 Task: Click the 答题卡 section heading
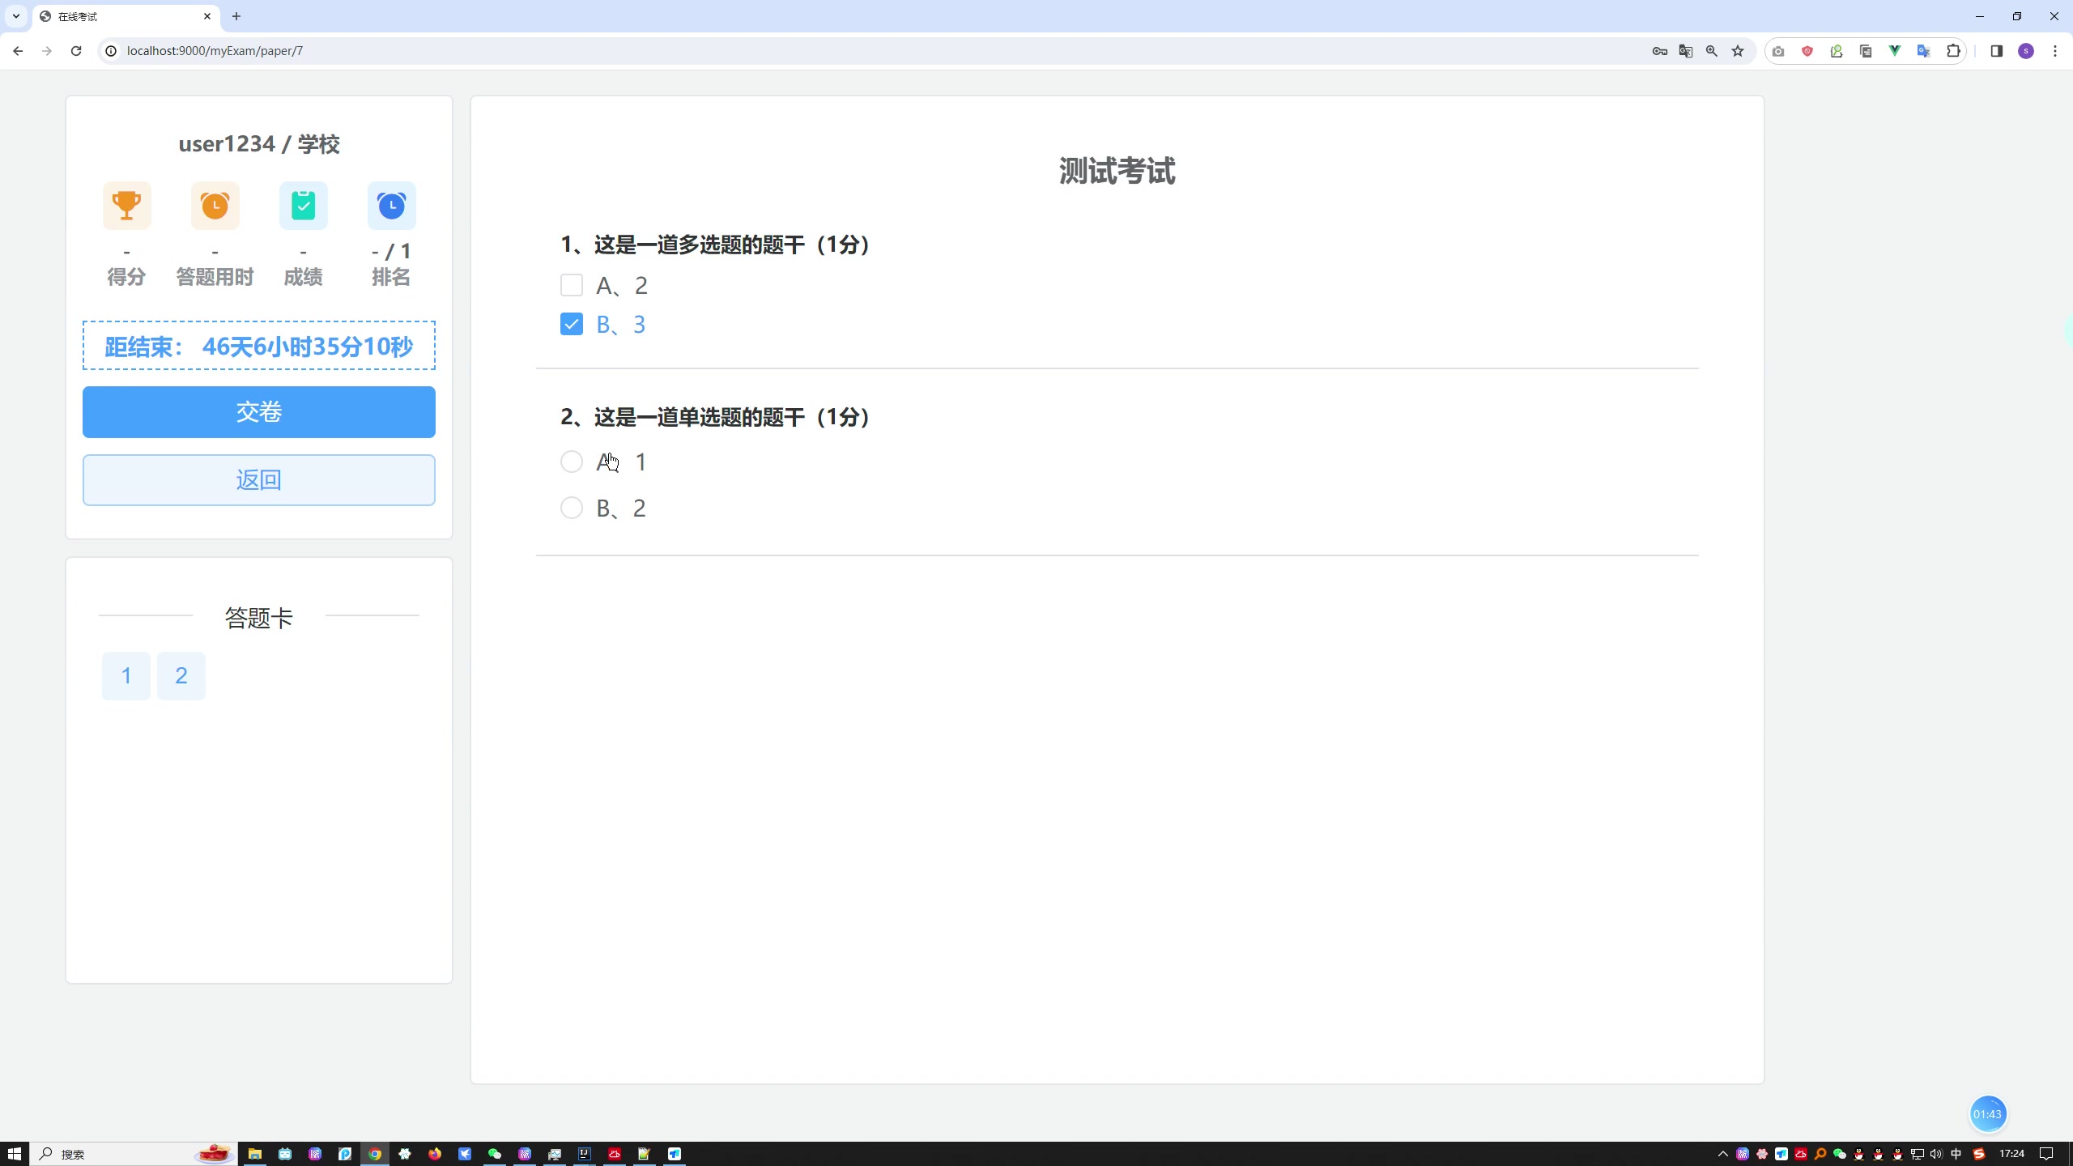click(x=259, y=618)
